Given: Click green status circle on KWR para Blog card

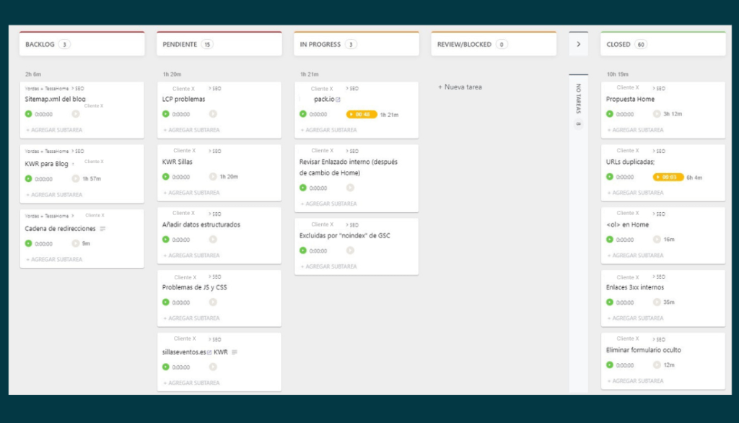Looking at the screenshot, I should (x=29, y=179).
